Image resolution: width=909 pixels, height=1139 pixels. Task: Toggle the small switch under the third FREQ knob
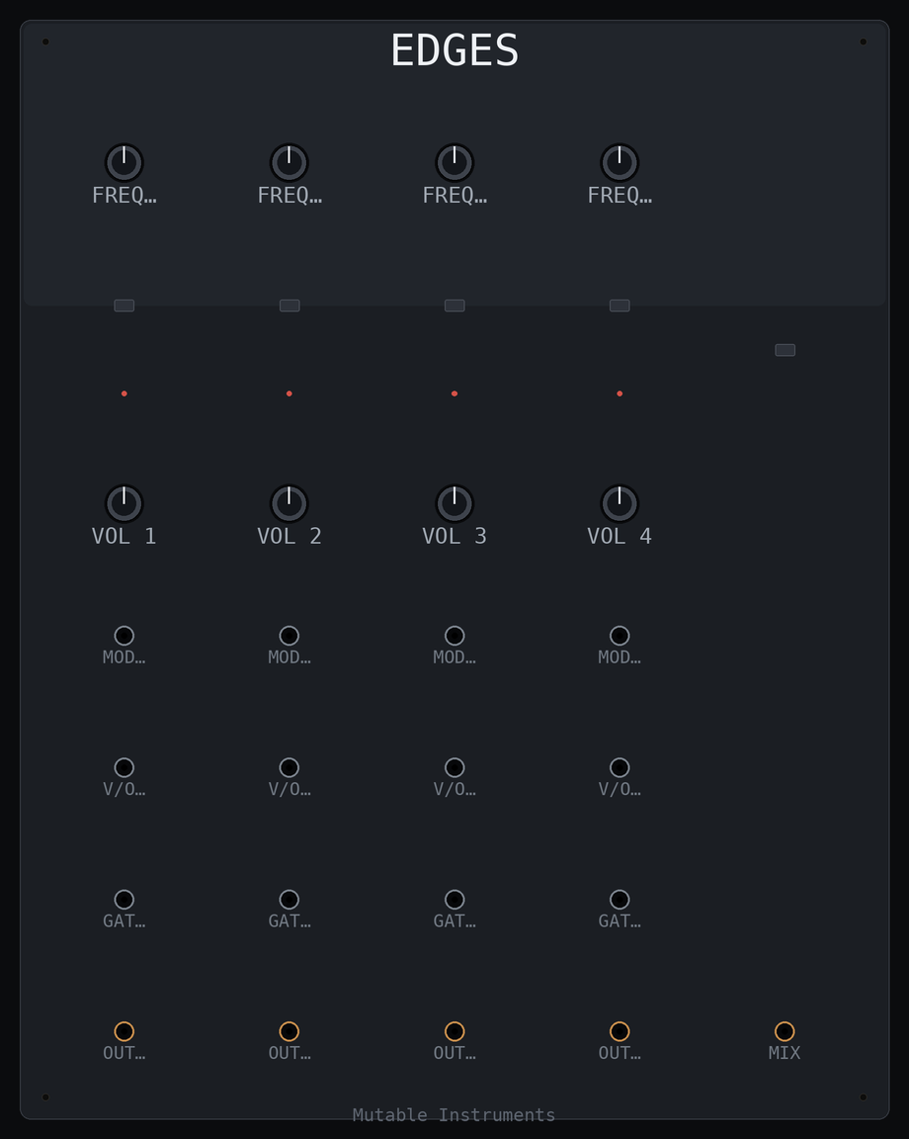tap(454, 306)
